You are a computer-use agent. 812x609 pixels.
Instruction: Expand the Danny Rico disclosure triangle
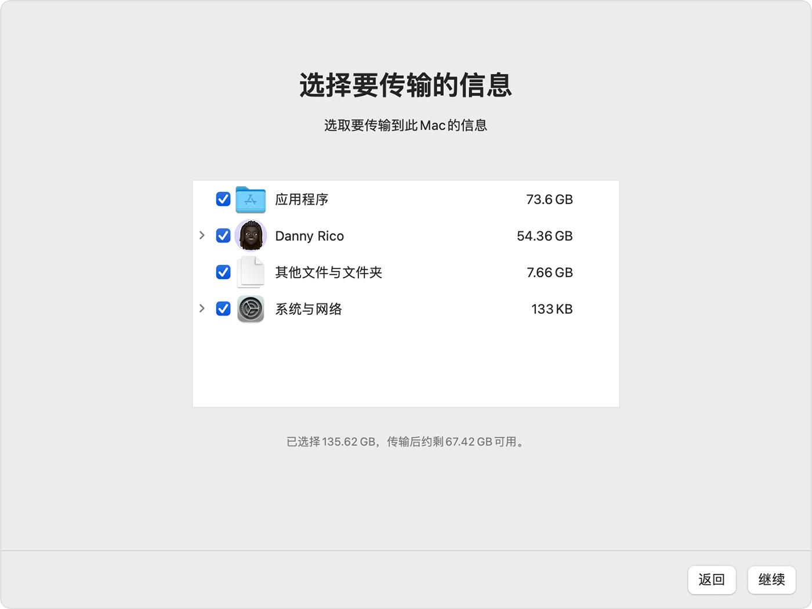coord(202,235)
